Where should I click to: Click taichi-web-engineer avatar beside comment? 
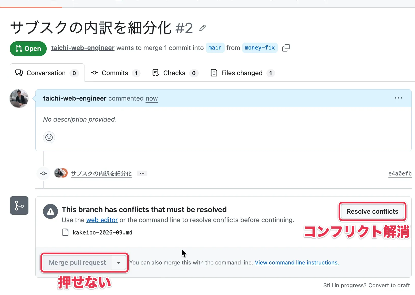tap(19, 99)
